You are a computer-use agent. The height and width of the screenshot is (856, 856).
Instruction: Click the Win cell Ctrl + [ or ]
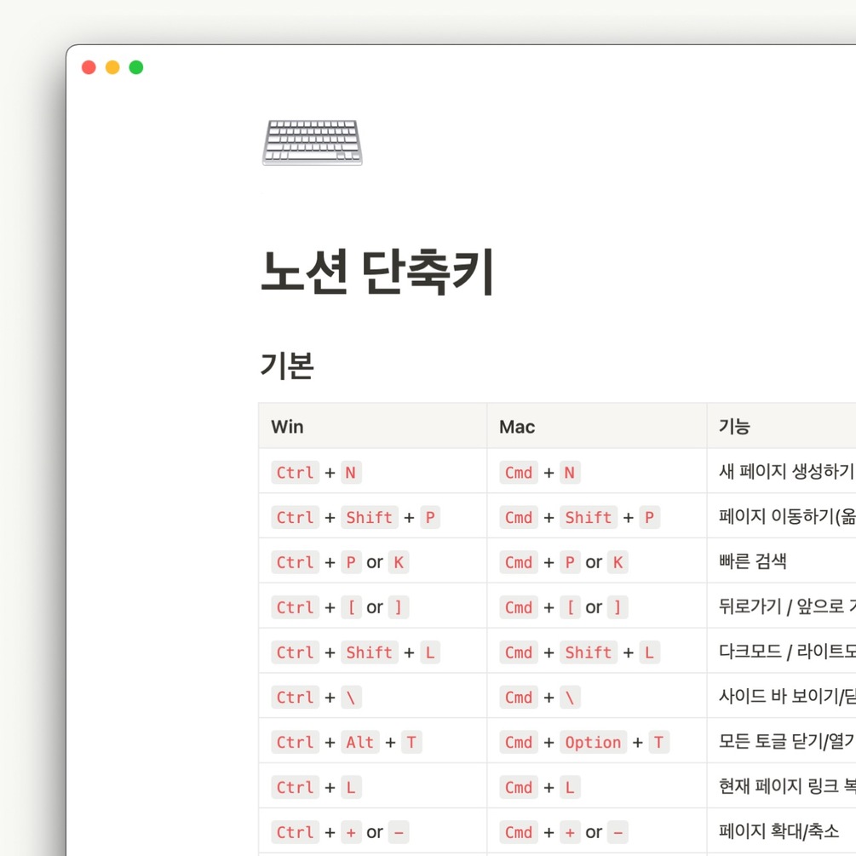point(373,606)
